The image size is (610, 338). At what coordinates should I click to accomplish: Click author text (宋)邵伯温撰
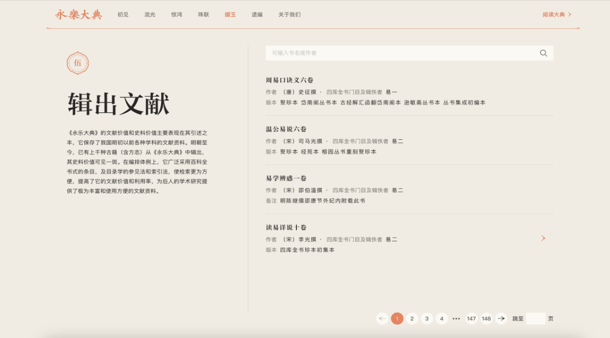click(x=302, y=191)
